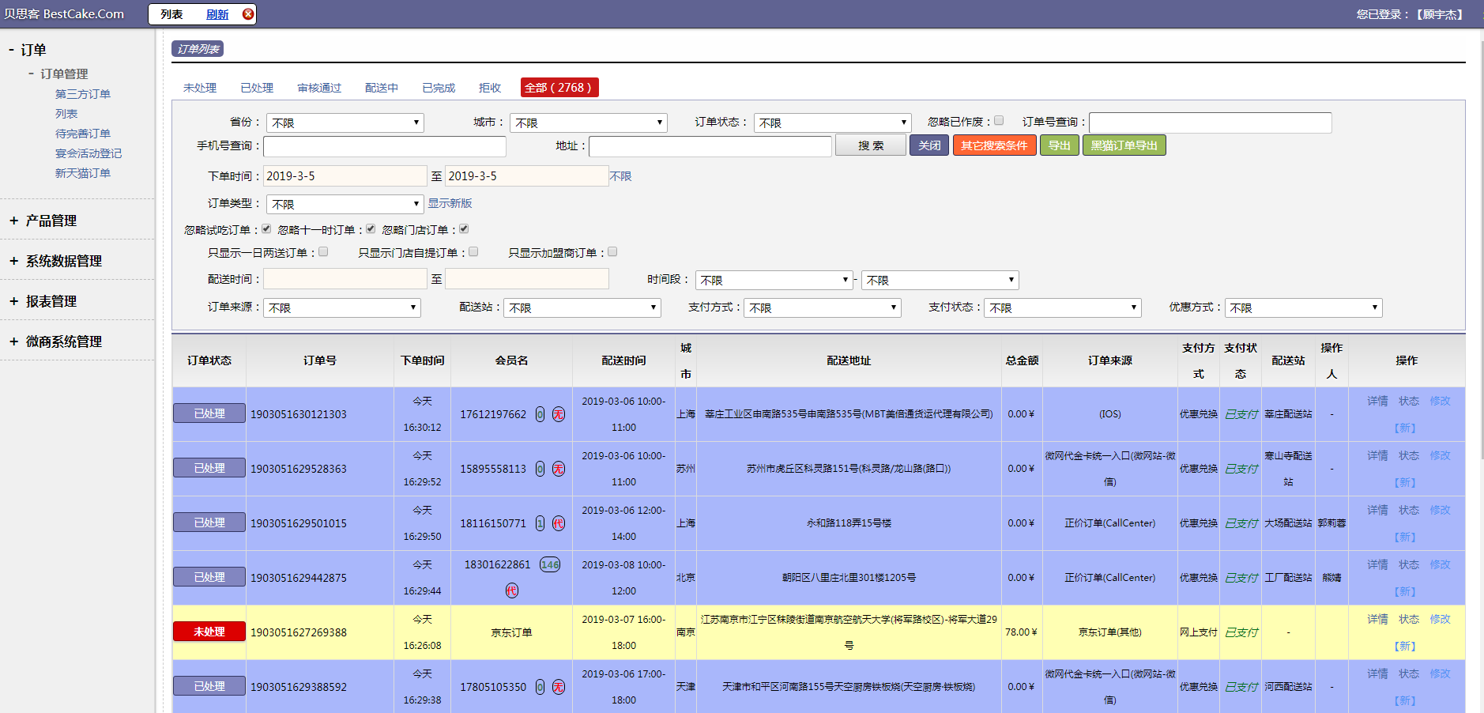Click the 地址 search input field

coord(710,146)
